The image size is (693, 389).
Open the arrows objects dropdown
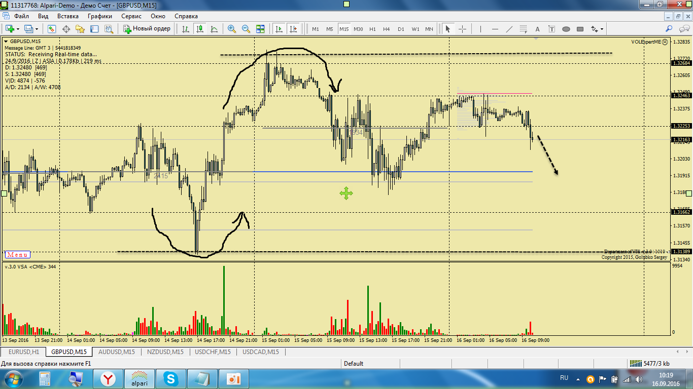coord(602,29)
